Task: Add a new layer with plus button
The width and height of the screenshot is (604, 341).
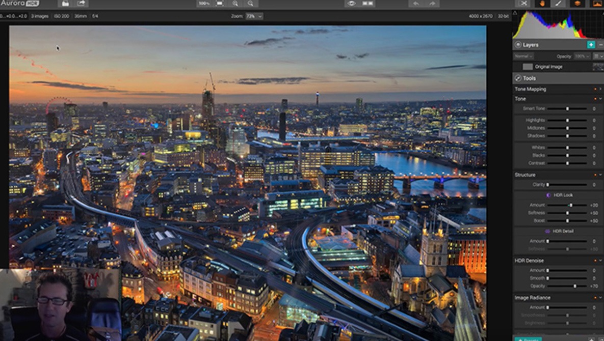Action: pos(591,45)
